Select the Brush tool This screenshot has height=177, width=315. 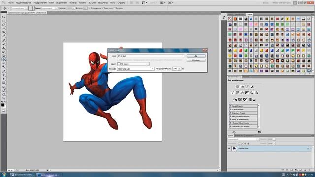point(4,44)
